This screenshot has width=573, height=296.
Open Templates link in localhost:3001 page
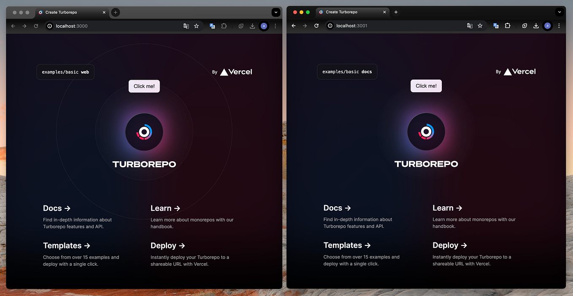coord(347,245)
